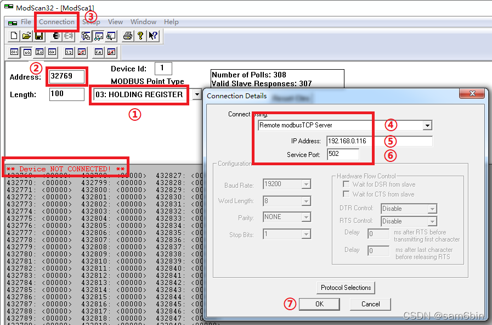Click the greyed Disconnect plug icon
This screenshot has height=325, width=492.
[x=69, y=36]
